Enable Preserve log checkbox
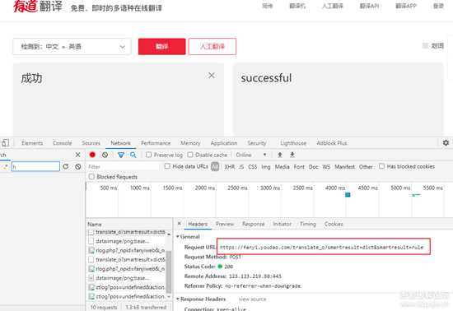This screenshot has height=311, width=453. [149, 155]
